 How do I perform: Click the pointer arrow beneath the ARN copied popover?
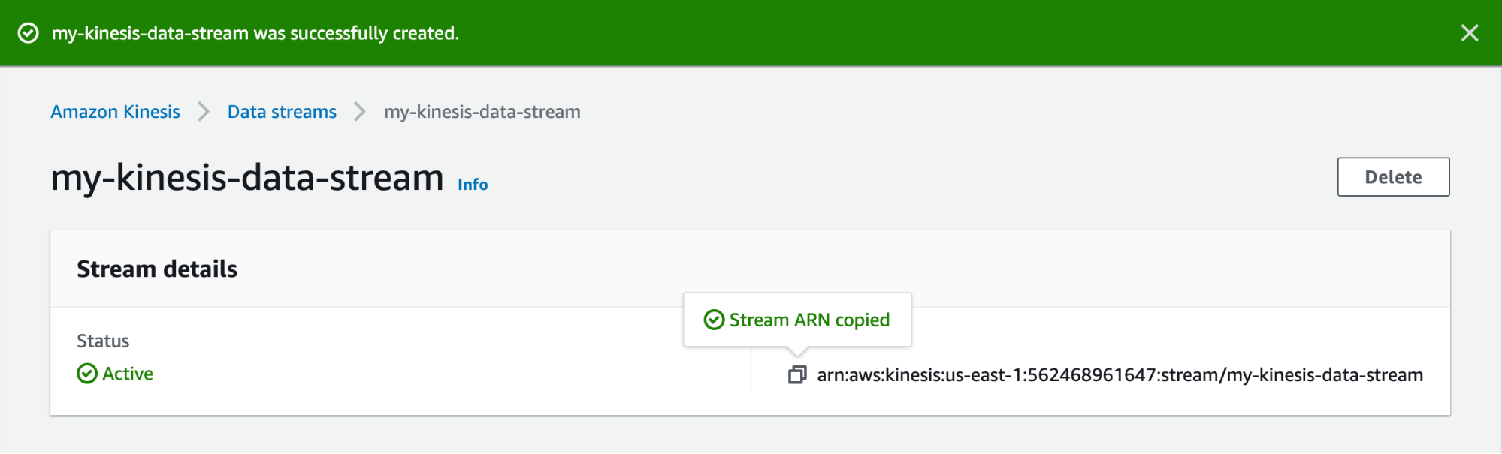click(797, 351)
